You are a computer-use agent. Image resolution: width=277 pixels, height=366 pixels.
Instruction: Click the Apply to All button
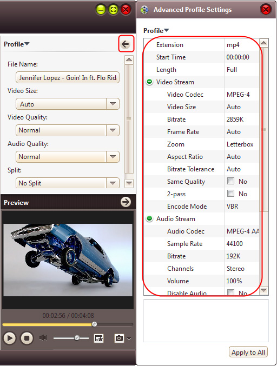point(248,352)
